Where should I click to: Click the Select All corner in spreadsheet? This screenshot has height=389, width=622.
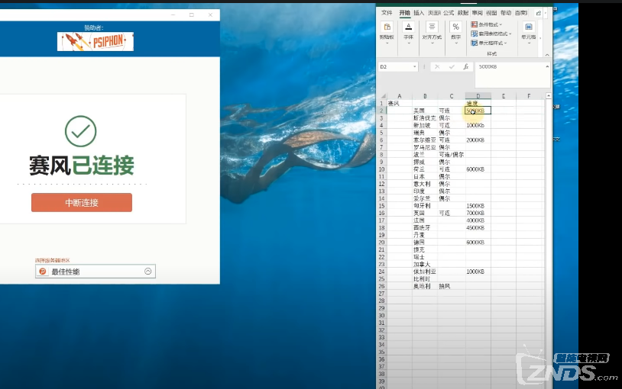[x=383, y=96]
